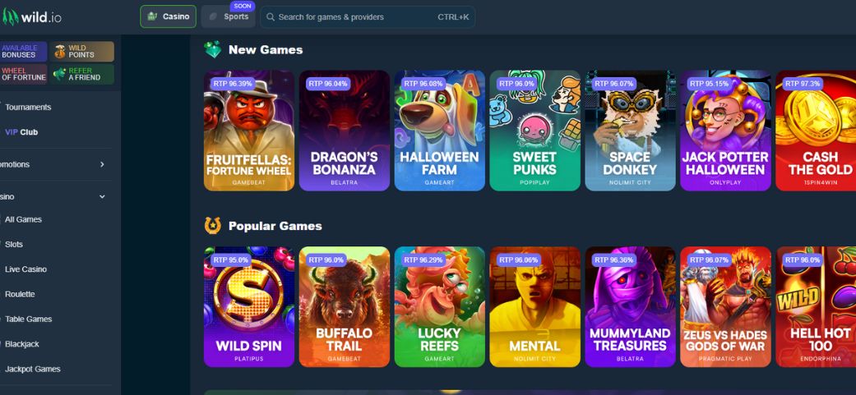Open the Wheel of Fortune tile
This screenshot has width=856, height=395.
(x=24, y=74)
